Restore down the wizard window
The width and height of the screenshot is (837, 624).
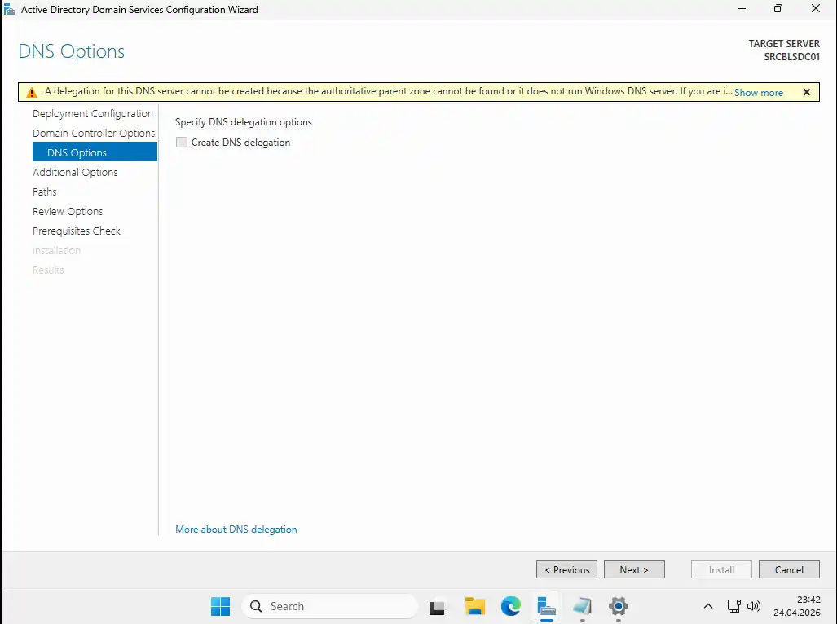778,8
